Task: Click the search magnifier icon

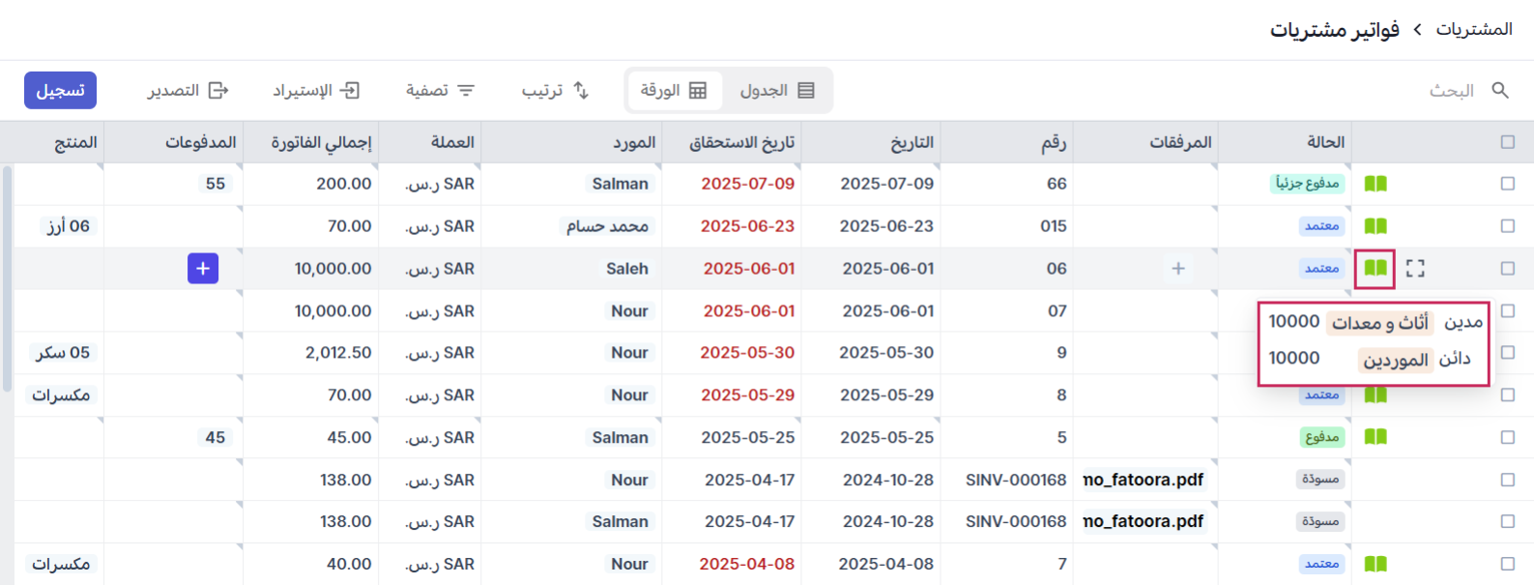Action: [1500, 90]
